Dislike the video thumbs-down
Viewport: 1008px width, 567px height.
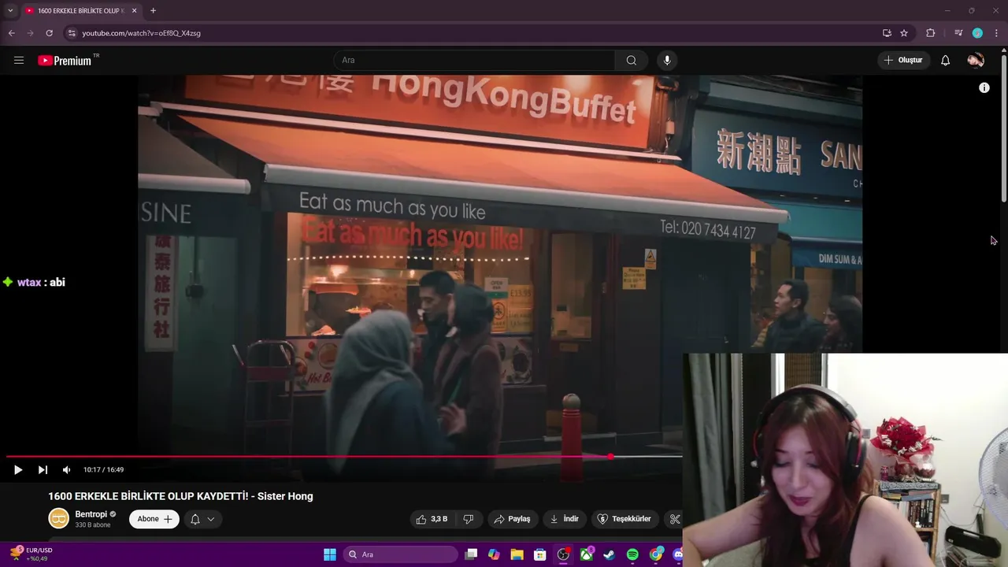[469, 519]
